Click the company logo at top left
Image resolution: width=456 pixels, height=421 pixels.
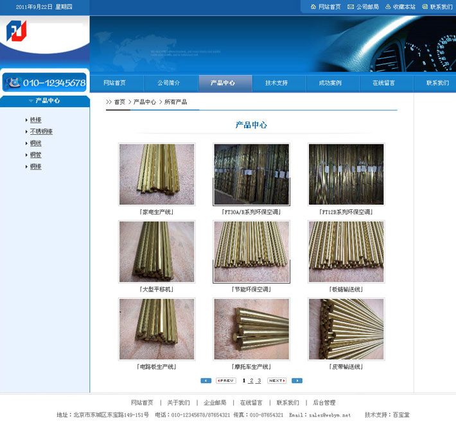tap(16, 31)
